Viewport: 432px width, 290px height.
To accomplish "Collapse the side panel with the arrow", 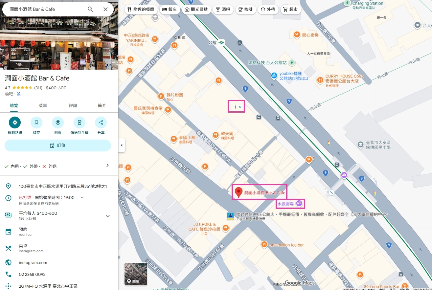I will [x=122, y=145].
